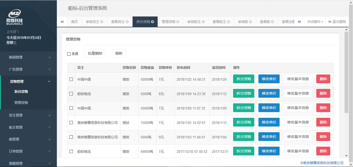
Task: Switch to the 首页 tab
Action: pyautogui.click(x=74, y=22)
